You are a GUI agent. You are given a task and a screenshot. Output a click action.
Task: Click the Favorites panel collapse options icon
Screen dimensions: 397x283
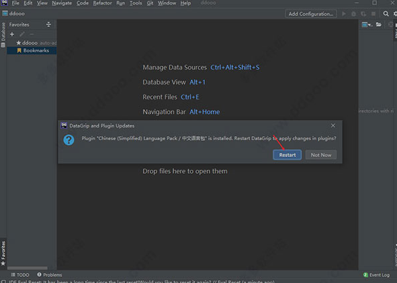click(48, 25)
